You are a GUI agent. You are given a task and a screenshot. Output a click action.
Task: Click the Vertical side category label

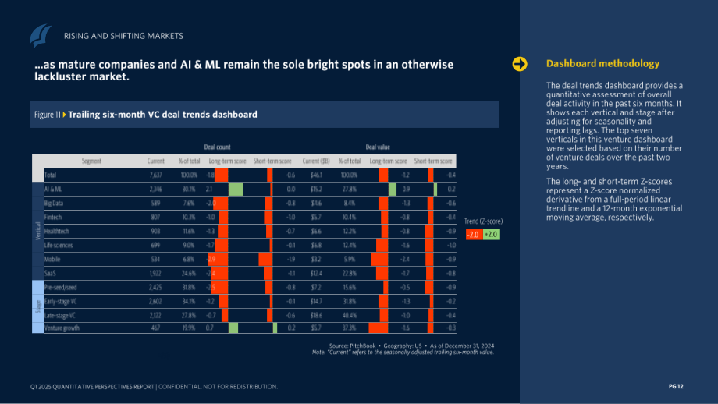(38, 231)
